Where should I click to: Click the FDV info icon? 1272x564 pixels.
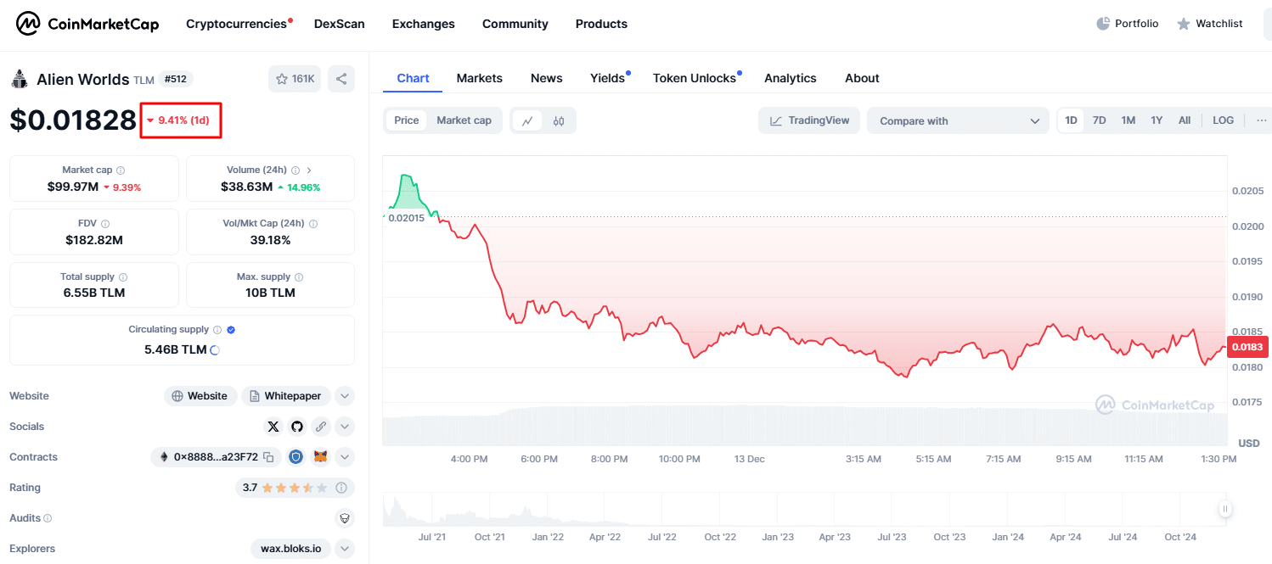click(x=105, y=224)
